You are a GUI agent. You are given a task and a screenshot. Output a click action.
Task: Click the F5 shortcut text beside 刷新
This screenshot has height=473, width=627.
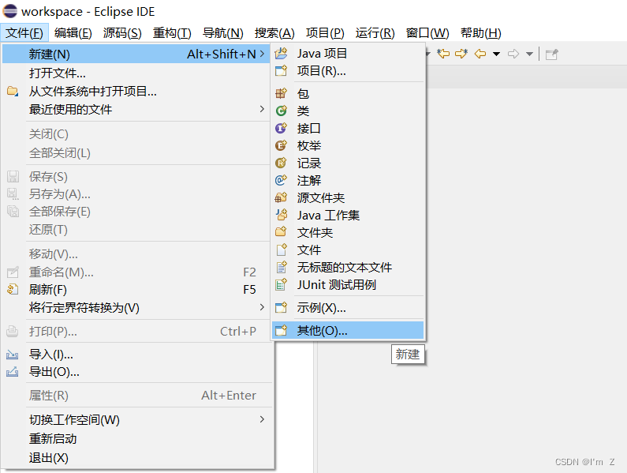(249, 289)
